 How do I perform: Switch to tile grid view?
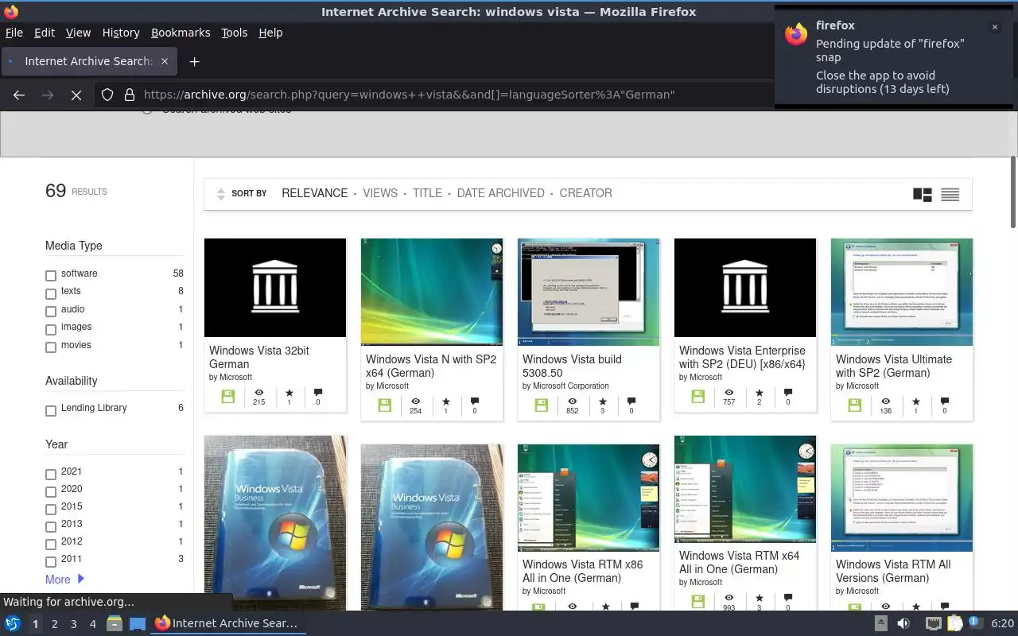(923, 194)
